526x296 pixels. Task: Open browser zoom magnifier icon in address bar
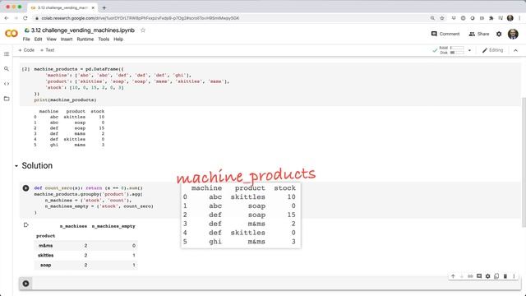click(x=432, y=18)
